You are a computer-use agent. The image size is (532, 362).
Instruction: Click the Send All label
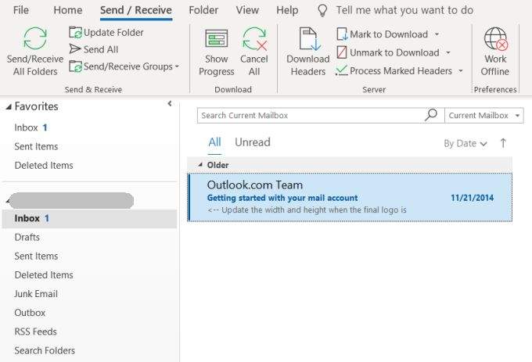(x=101, y=49)
